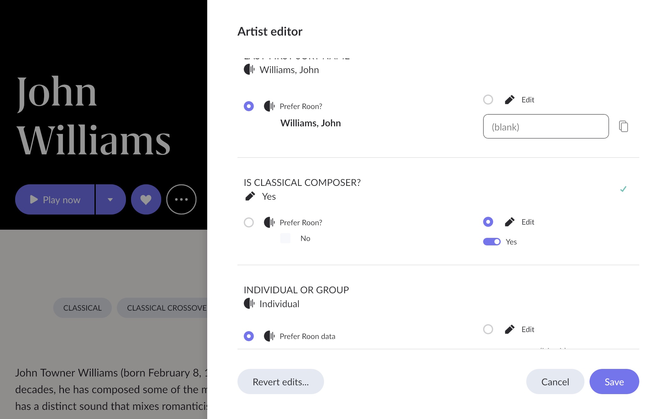Click the heart favorite icon
650x419 pixels.
146,199
